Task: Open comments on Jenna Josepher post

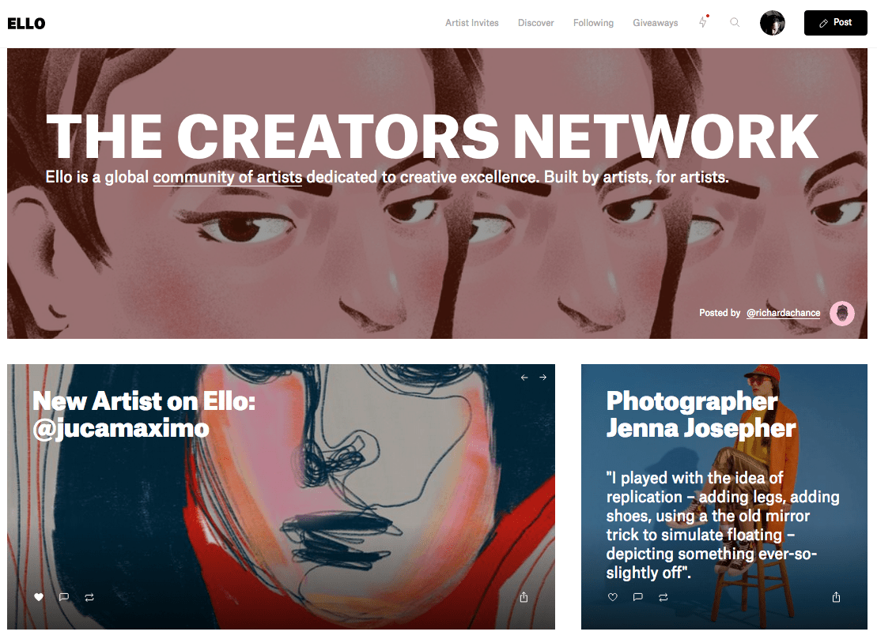Action: tap(637, 597)
